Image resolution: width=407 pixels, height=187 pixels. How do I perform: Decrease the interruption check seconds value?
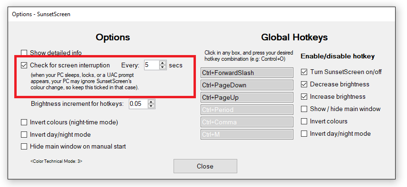(163, 67)
